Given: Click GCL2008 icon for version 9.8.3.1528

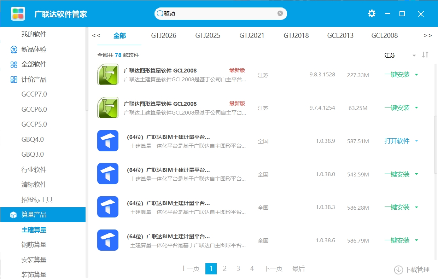Looking at the screenshot, I should (x=108, y=74).
